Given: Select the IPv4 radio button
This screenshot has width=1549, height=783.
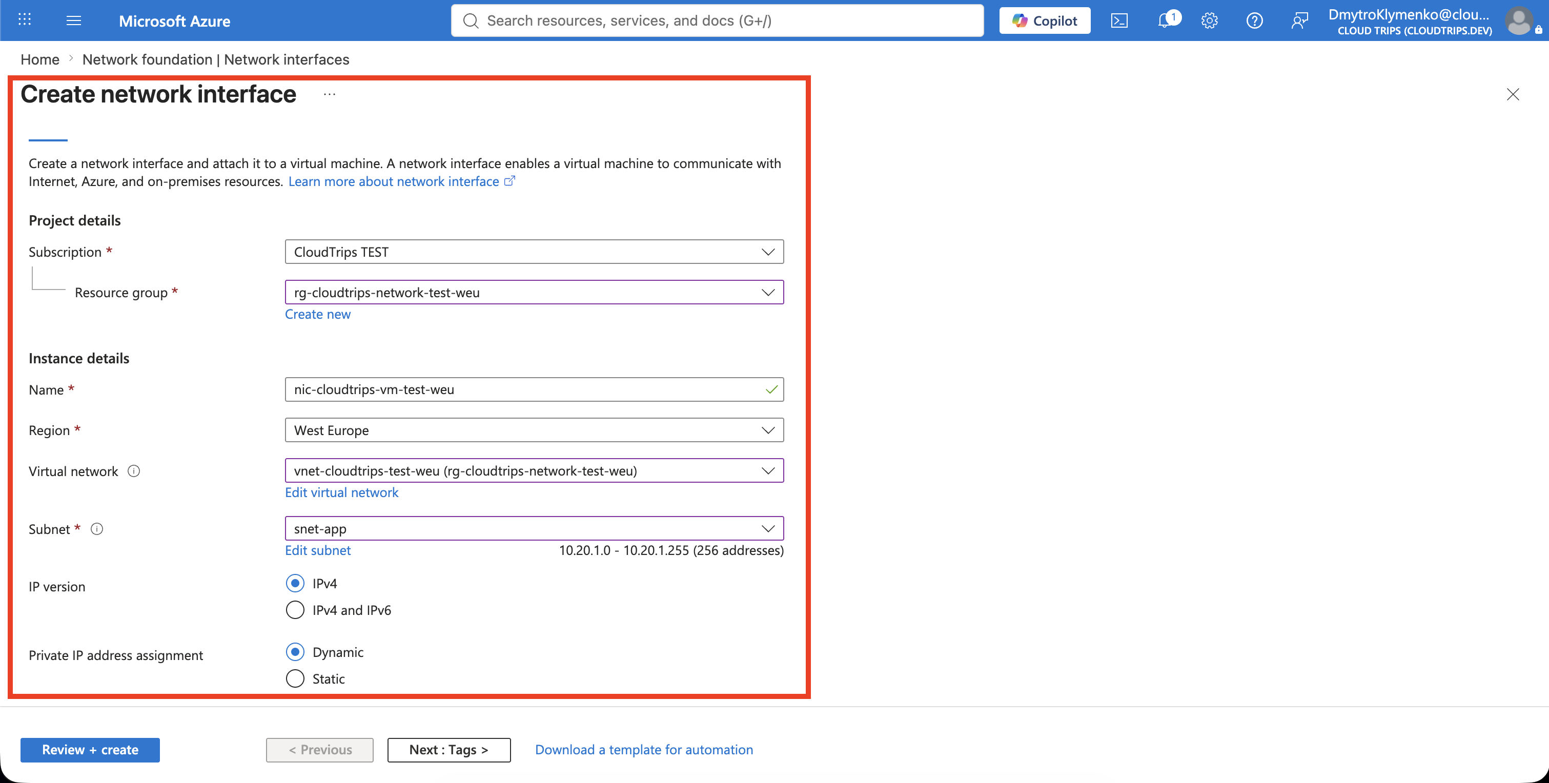Looking at the screenshot, I should (x=295, y=583).
